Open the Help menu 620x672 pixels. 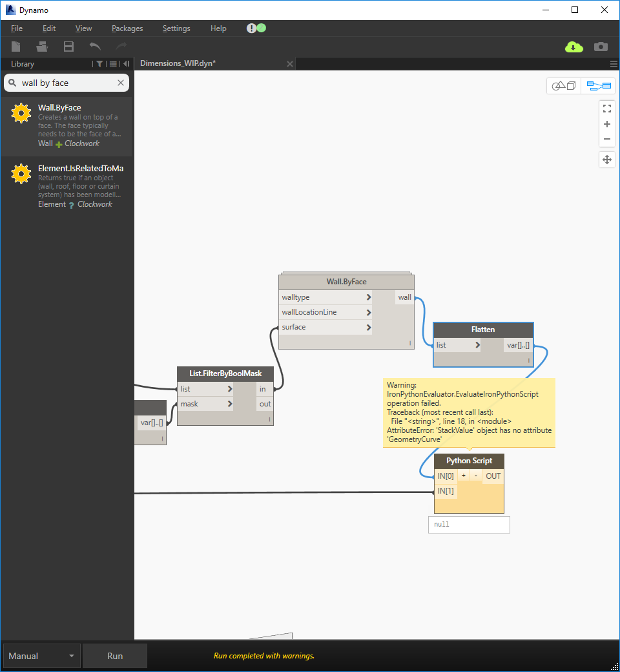(218, 28)
